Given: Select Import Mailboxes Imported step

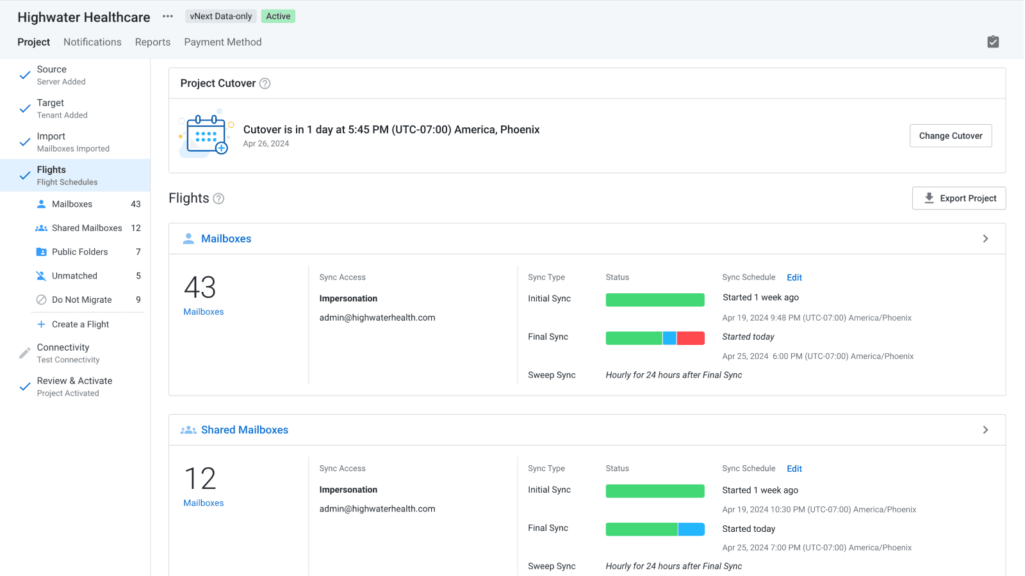Looking at the screenshot, I should (x=75, y=142).
